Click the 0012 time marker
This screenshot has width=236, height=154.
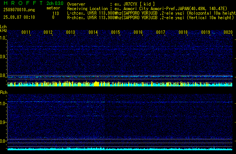[x=48, y=32]
